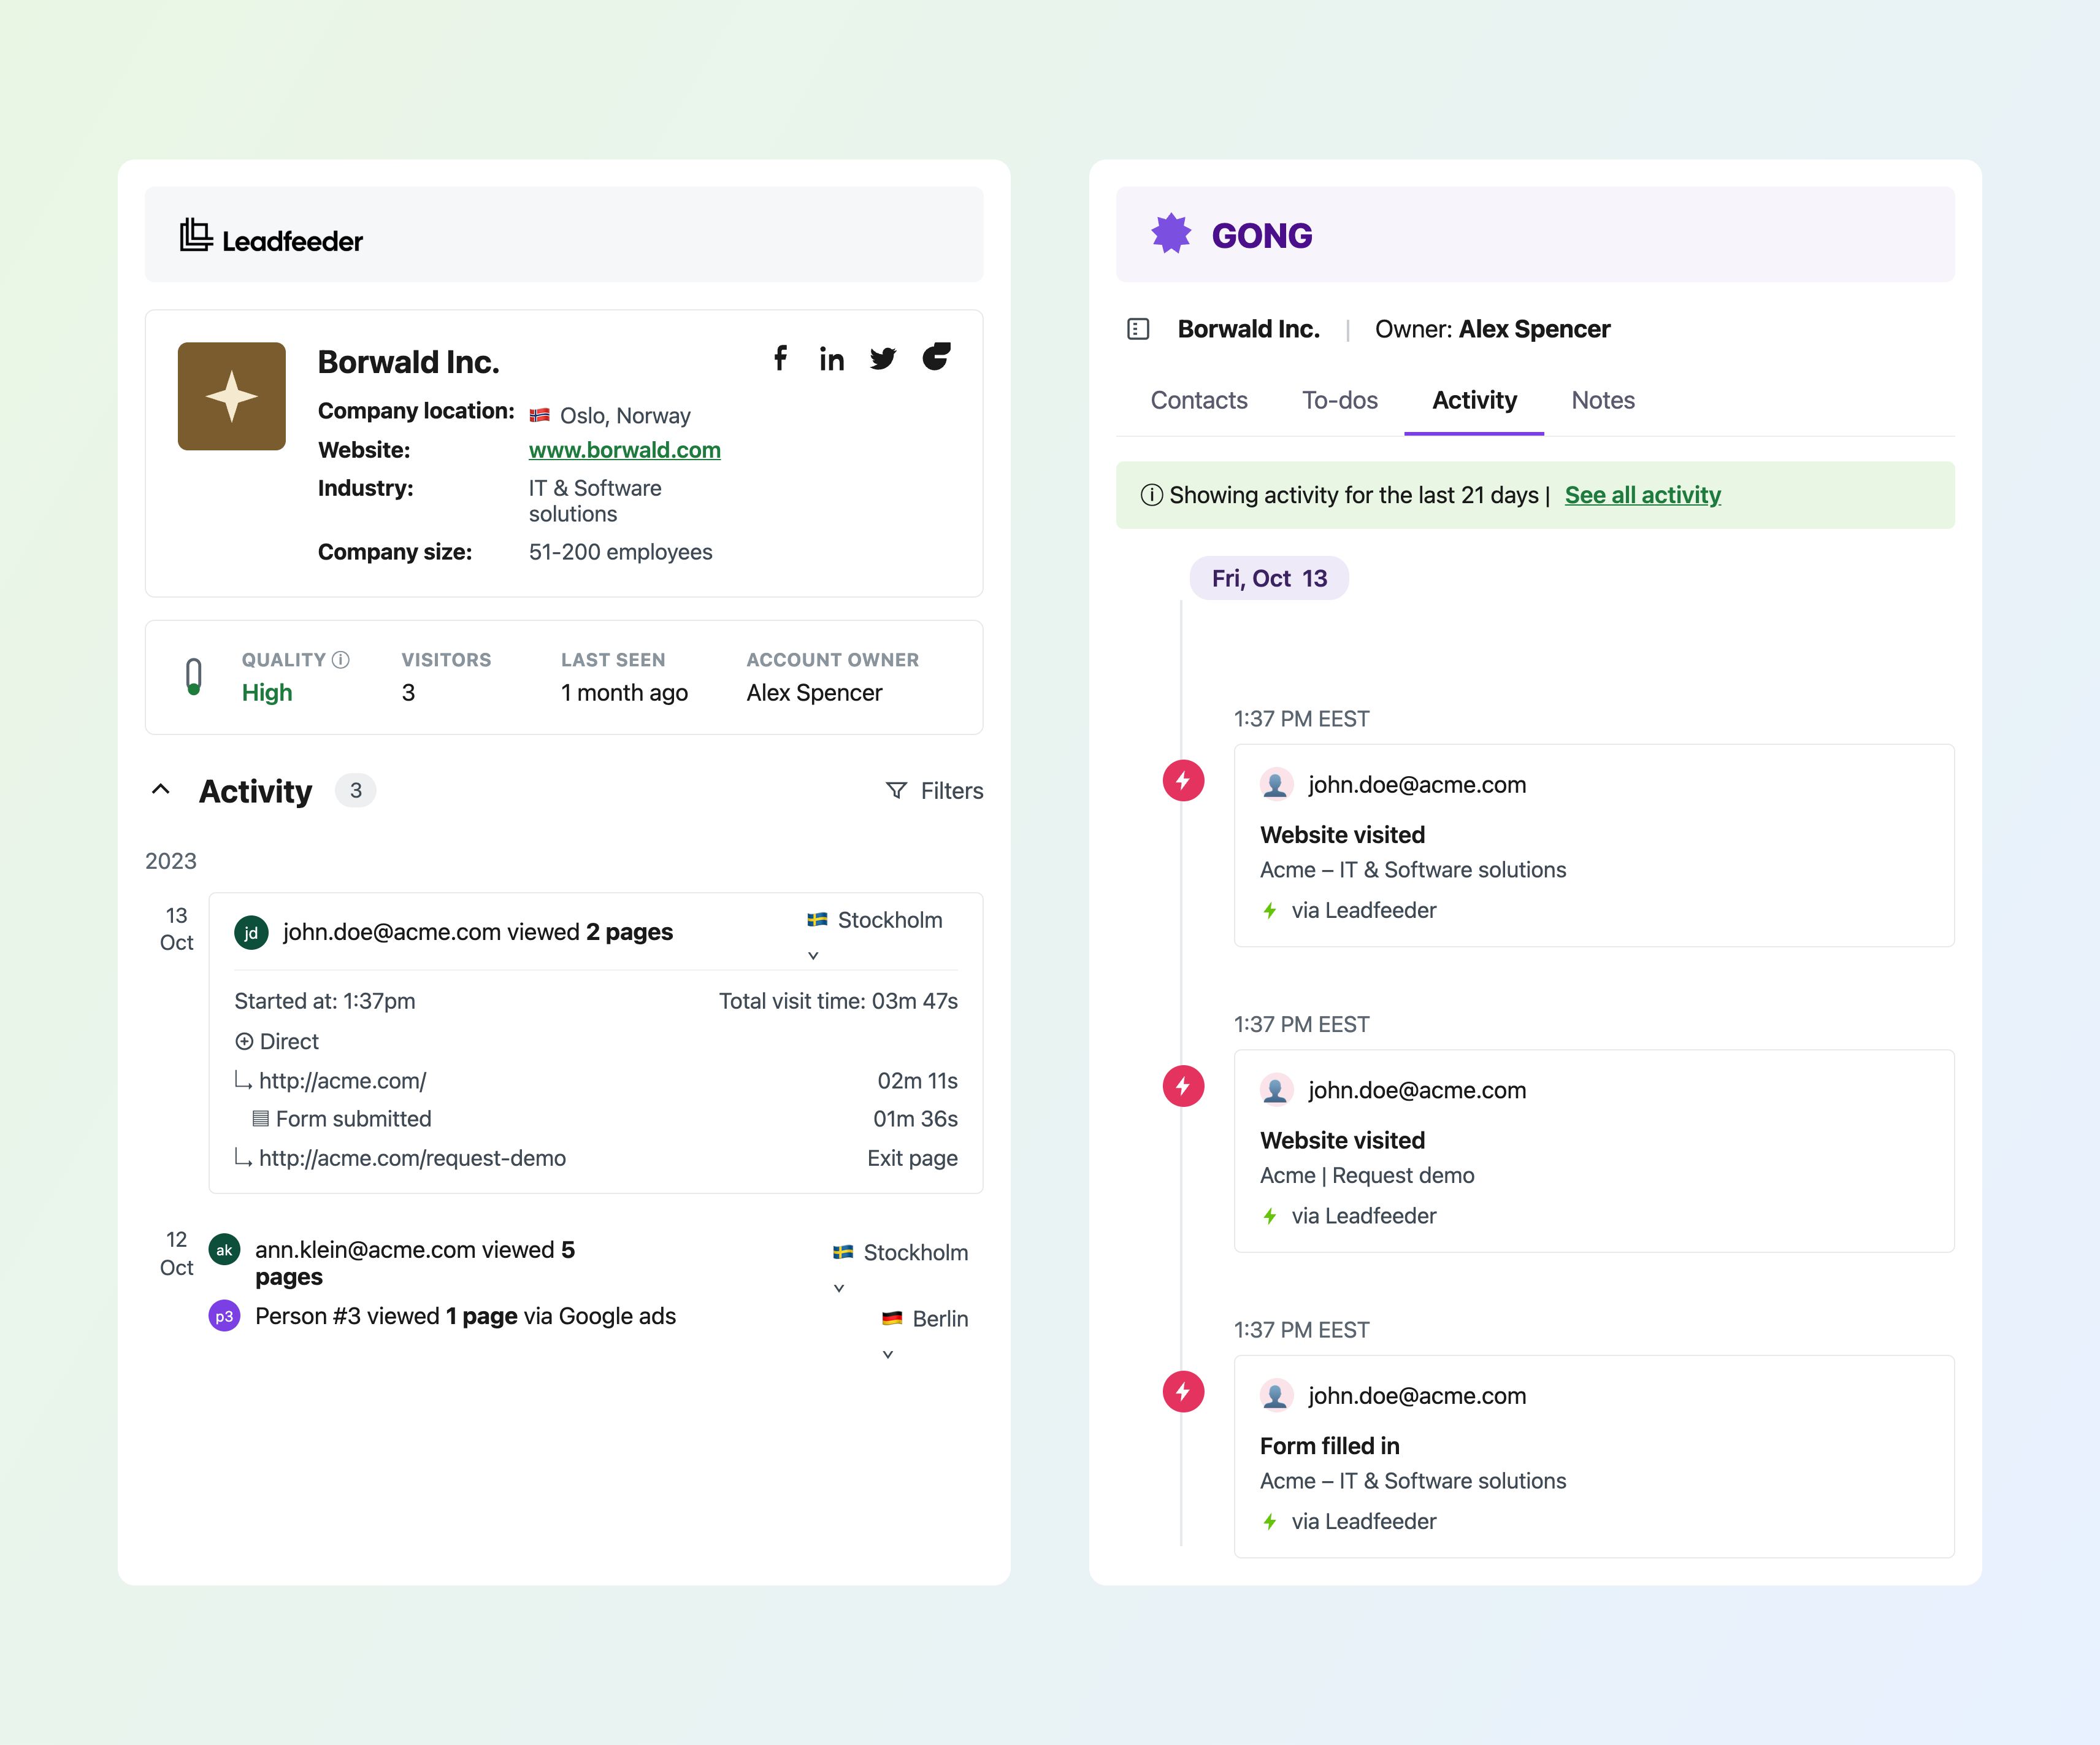Screen dimensions: 2100x1745
Task: Select the Activity tab in Gong
Action: (x=1474, y=400)
